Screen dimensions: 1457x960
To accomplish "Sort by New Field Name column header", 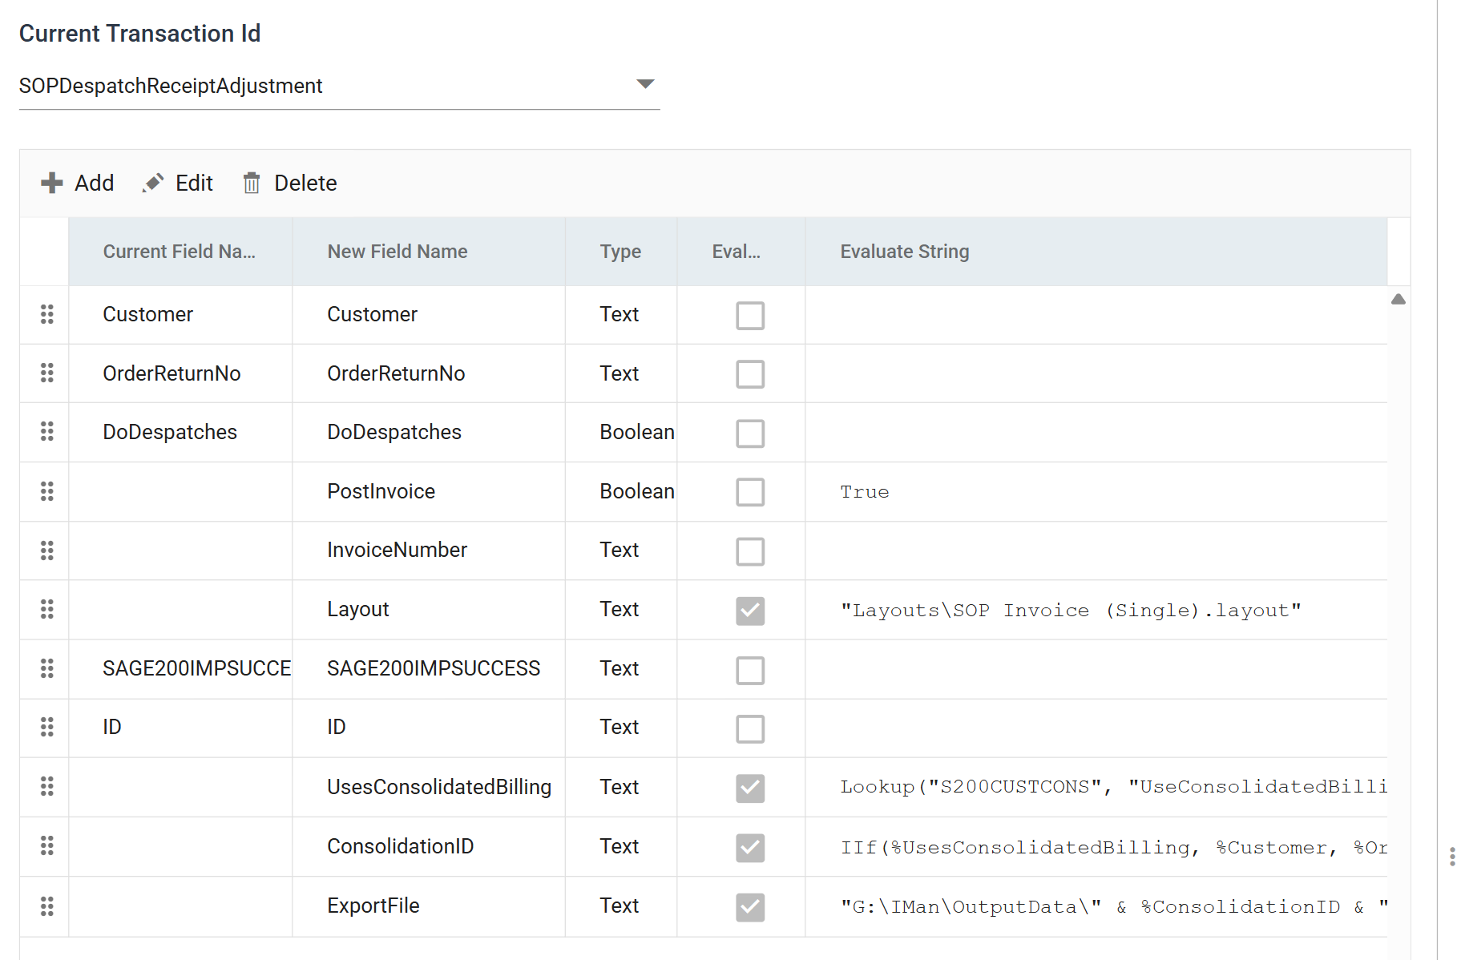I will [429, 252].
